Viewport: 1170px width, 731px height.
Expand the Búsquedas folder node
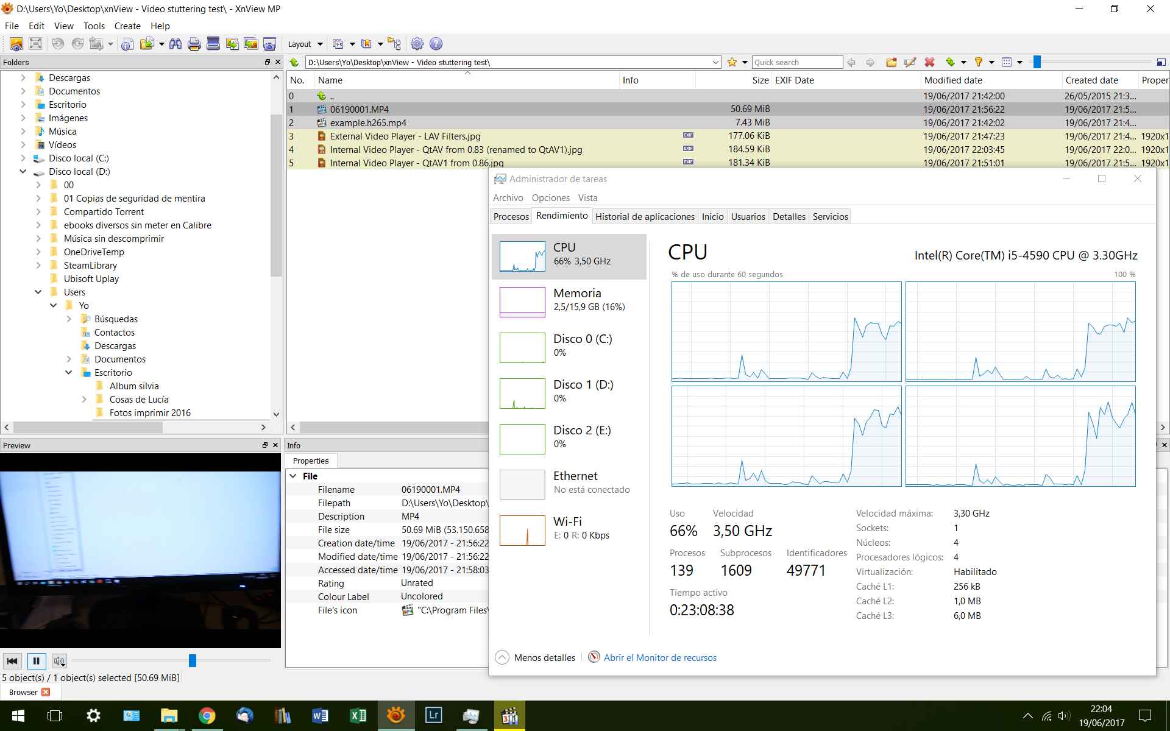click(69, 319)
